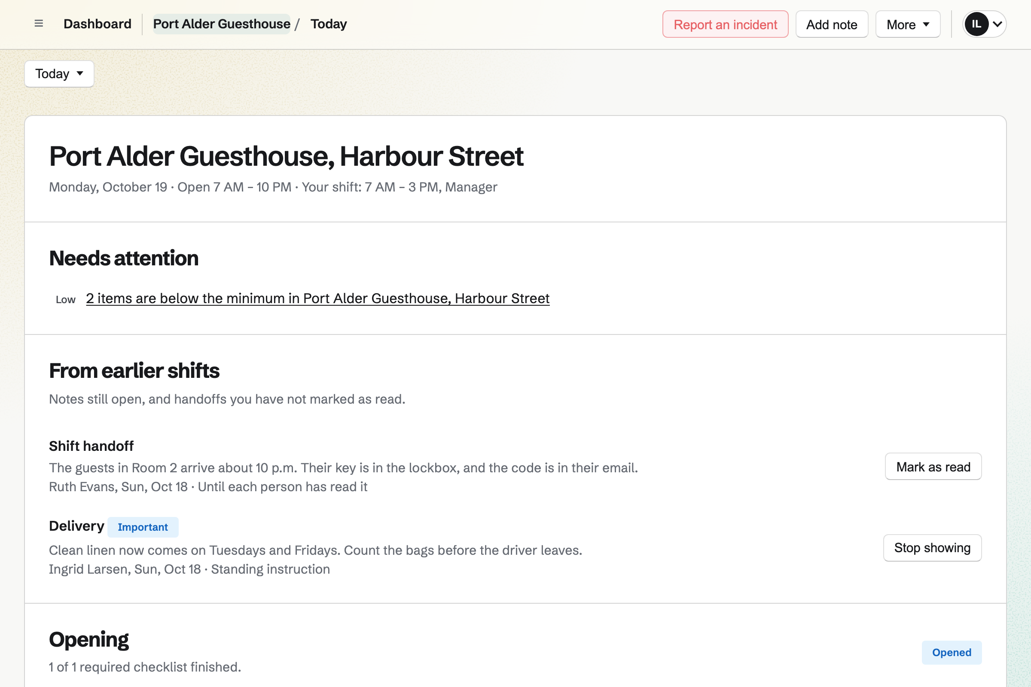
Task: Open the Today date dropdown
Action: [x=59, y=73]
